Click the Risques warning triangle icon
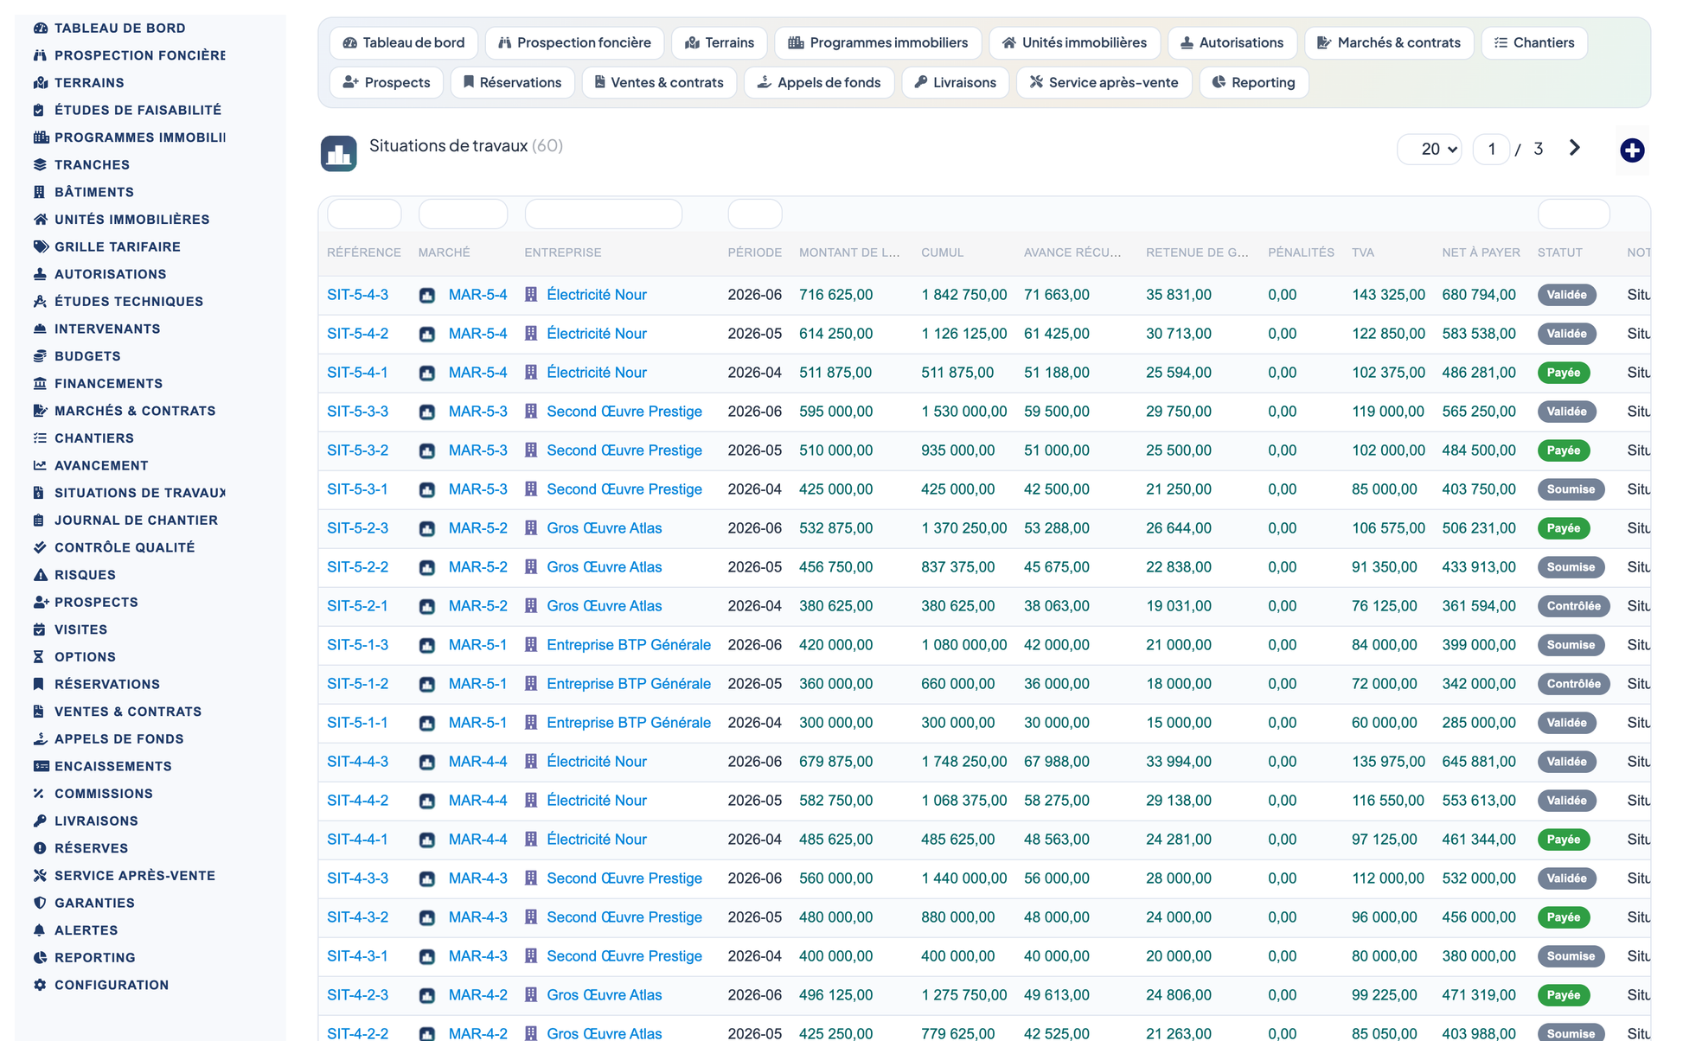This screenshot has height=1041, width=1683. pyautogui.click(x=40, y=575)
